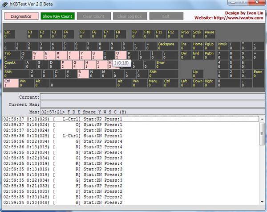Click the Menu key on bottom row
This screenshot has height=212, width=267.
tap(154, 83)
